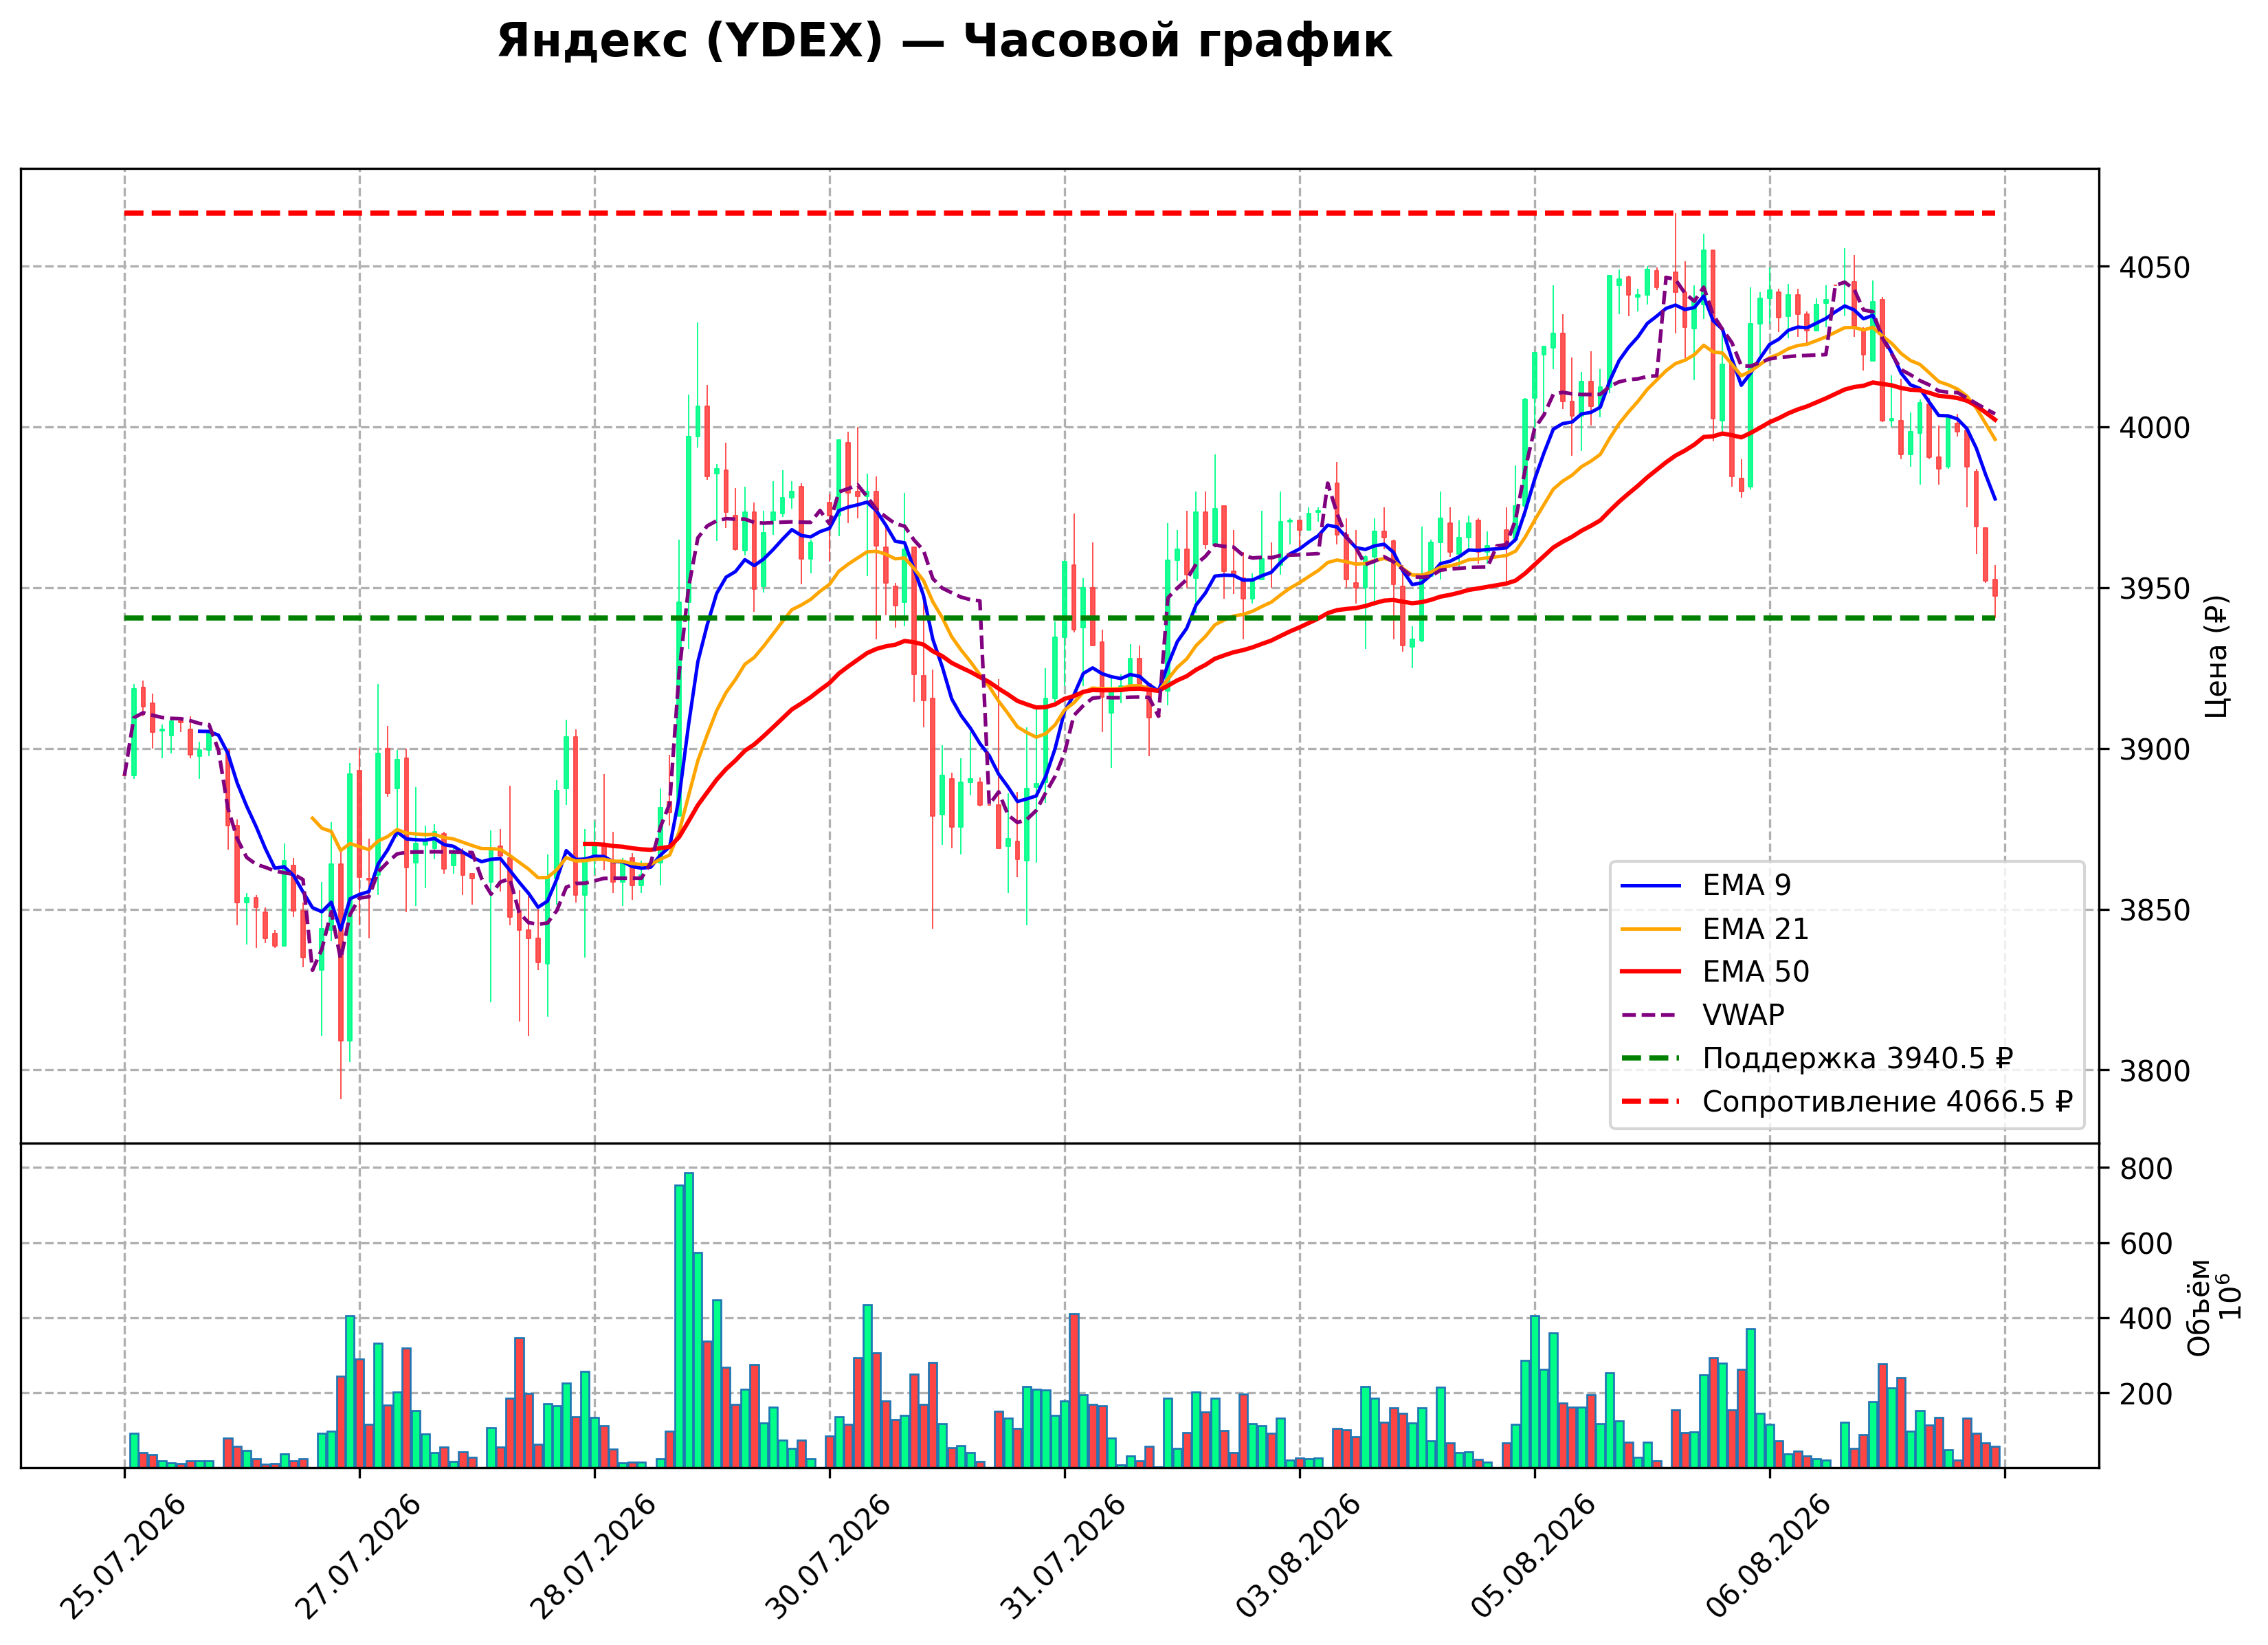Click the 3850 price axis label
Screen dimensions: 2268x1645
click(x=2154, y=911)
